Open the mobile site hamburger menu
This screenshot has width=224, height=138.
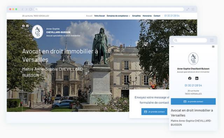[x=213, y=46]
